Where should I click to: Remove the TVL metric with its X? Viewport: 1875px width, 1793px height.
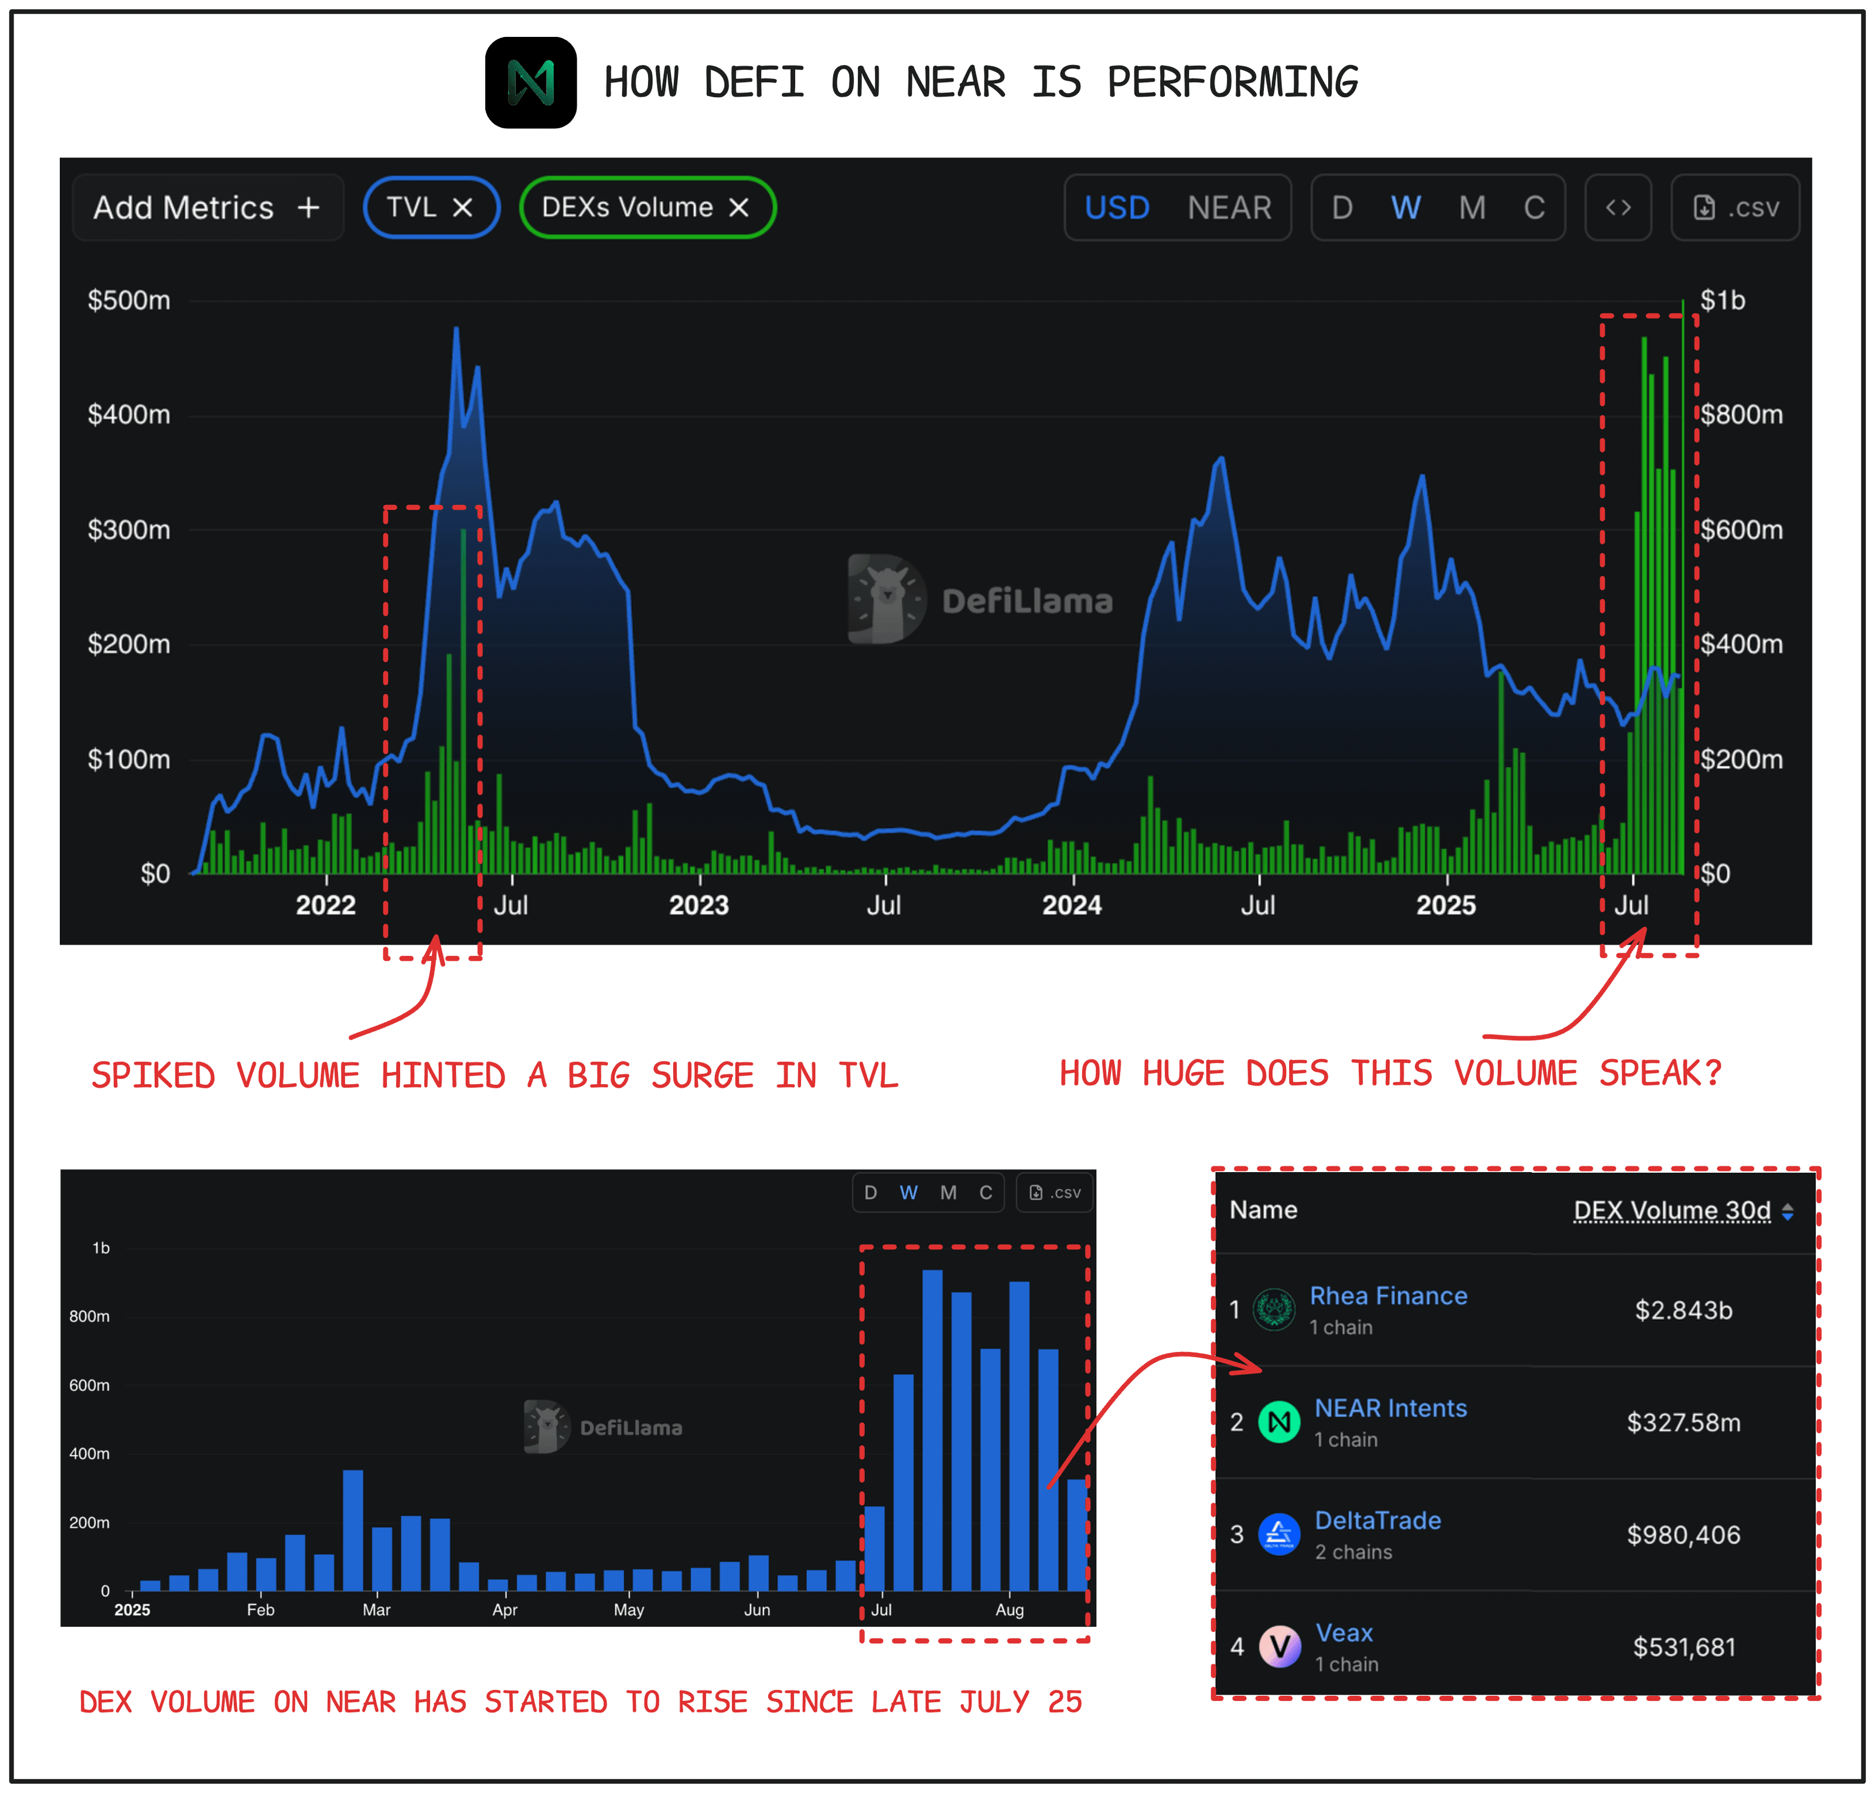[463, 207]
